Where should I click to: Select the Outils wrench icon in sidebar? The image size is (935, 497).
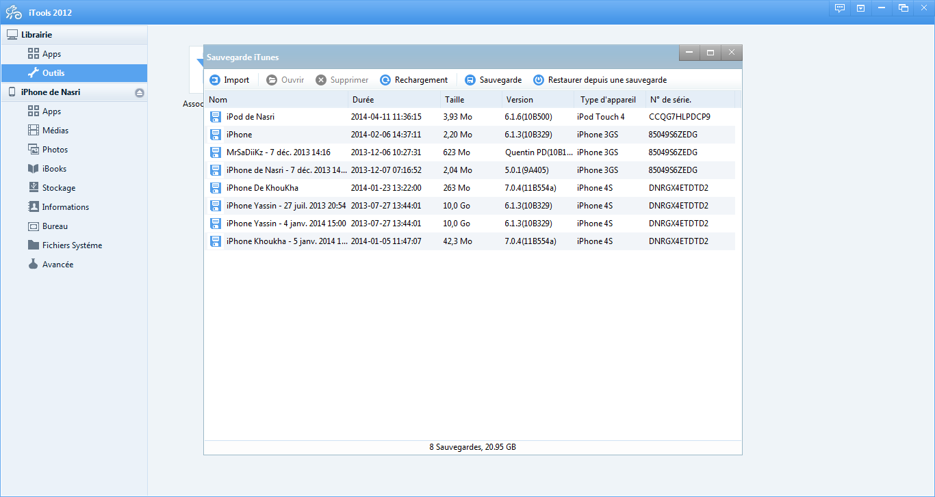point(33,73)
